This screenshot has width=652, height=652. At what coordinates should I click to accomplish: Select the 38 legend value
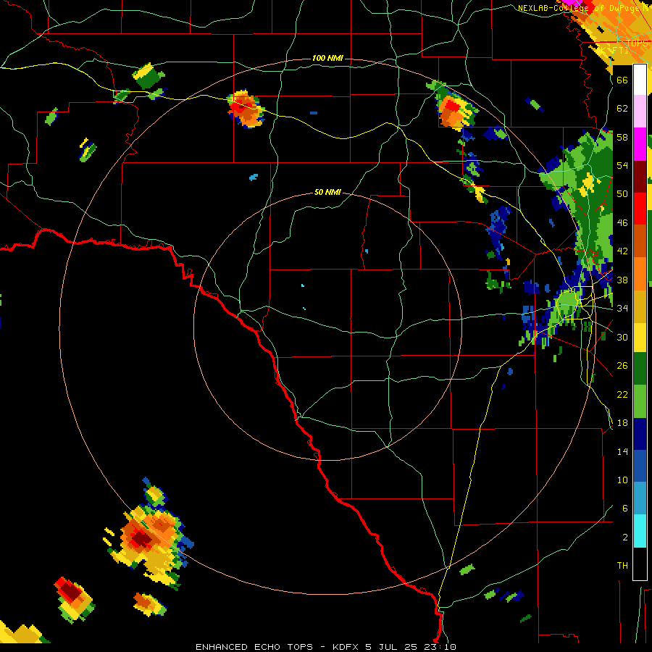[622, 280]
